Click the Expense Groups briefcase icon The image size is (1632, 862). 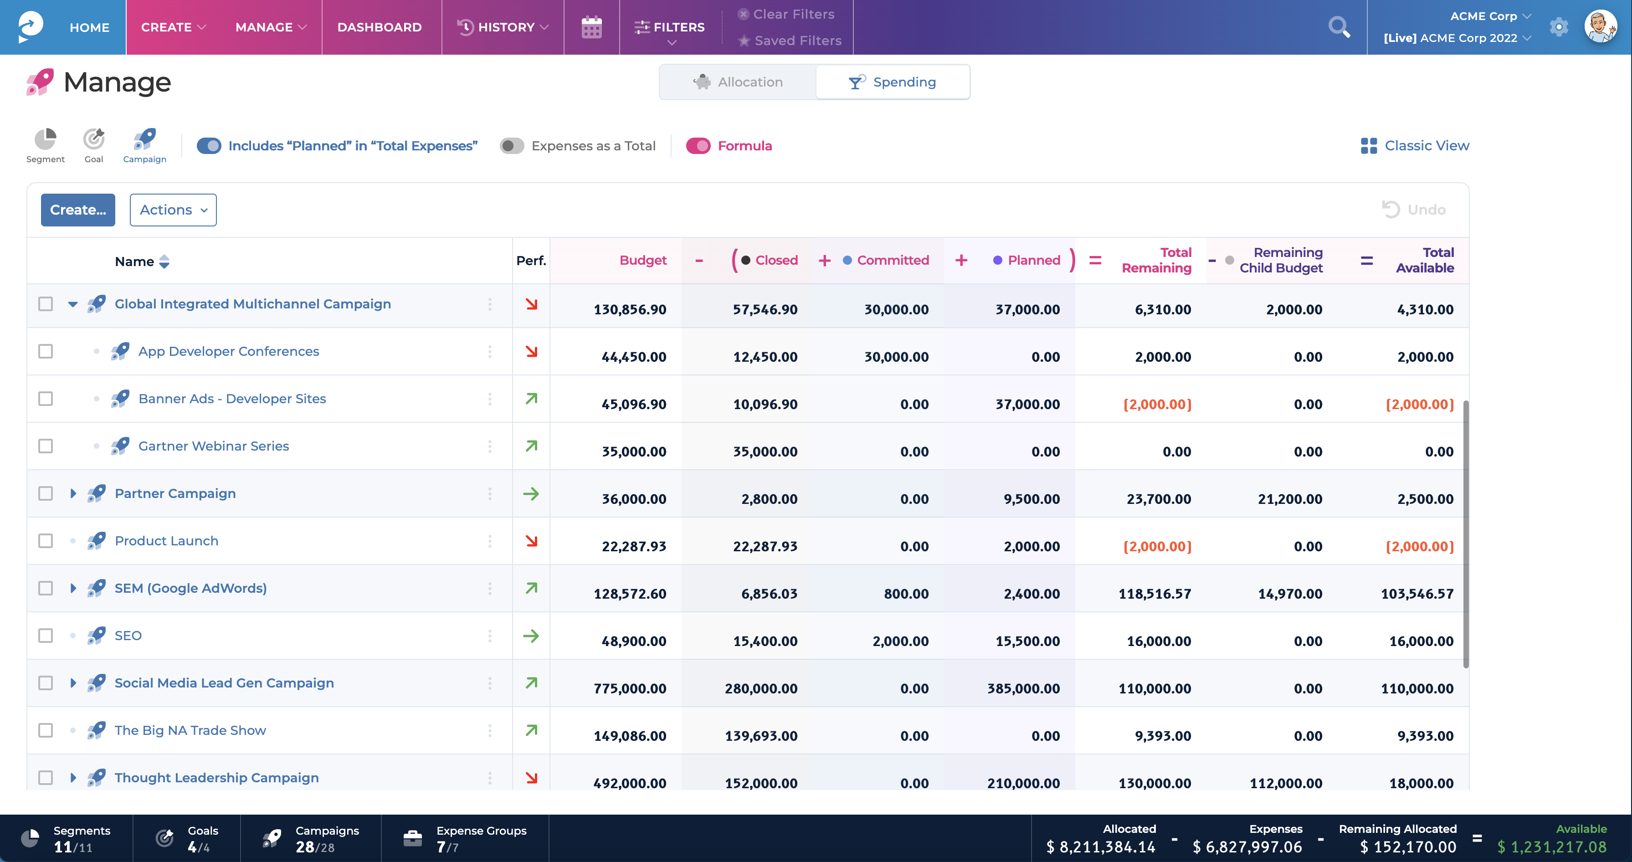tap(412, 839)
